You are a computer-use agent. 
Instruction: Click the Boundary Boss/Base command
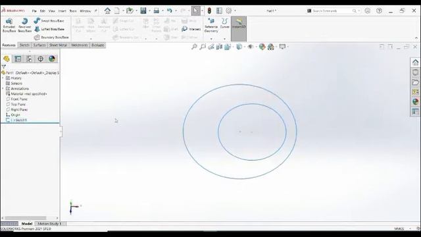(51, 38)
